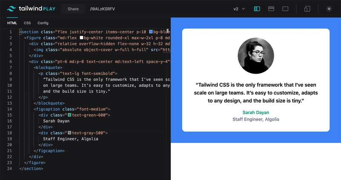Toggle light/dark theme sun icon
The image size is (341, 180).
tap(329, 9)
